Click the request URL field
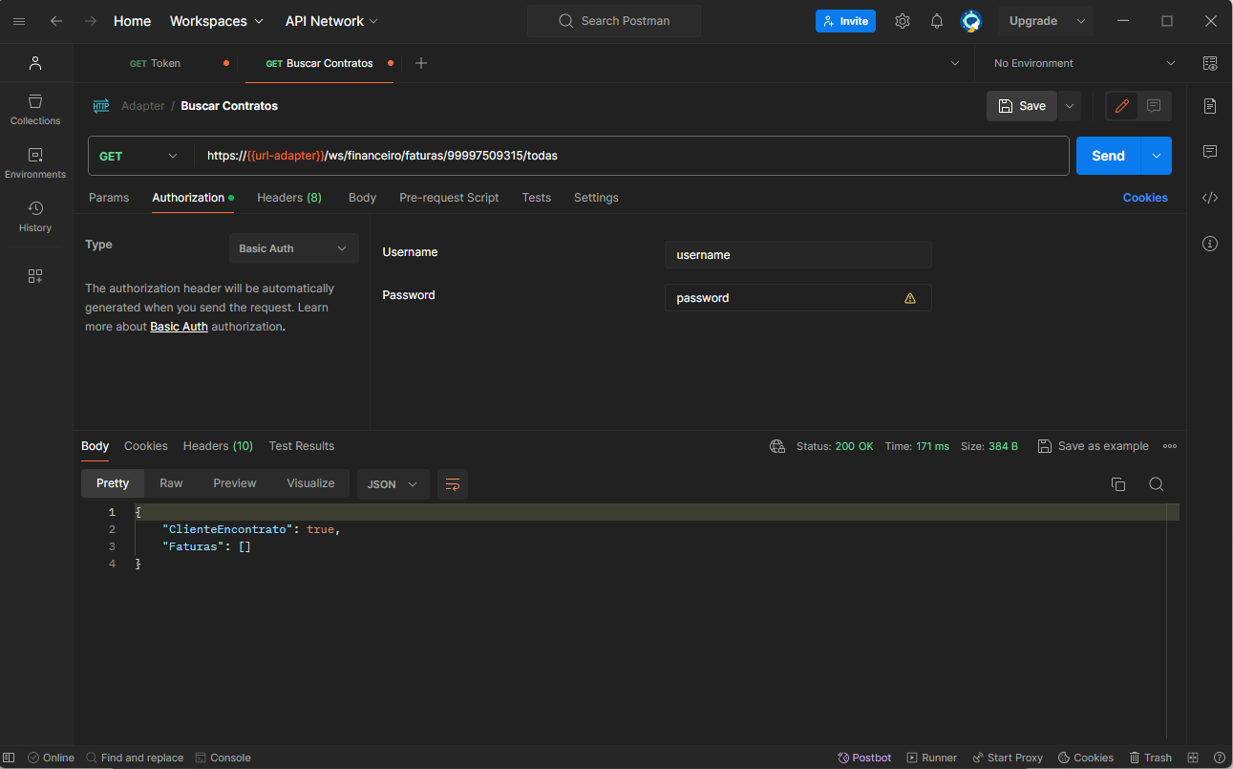The height and width of the screenshot is (769, 1233). click(630, 156)
